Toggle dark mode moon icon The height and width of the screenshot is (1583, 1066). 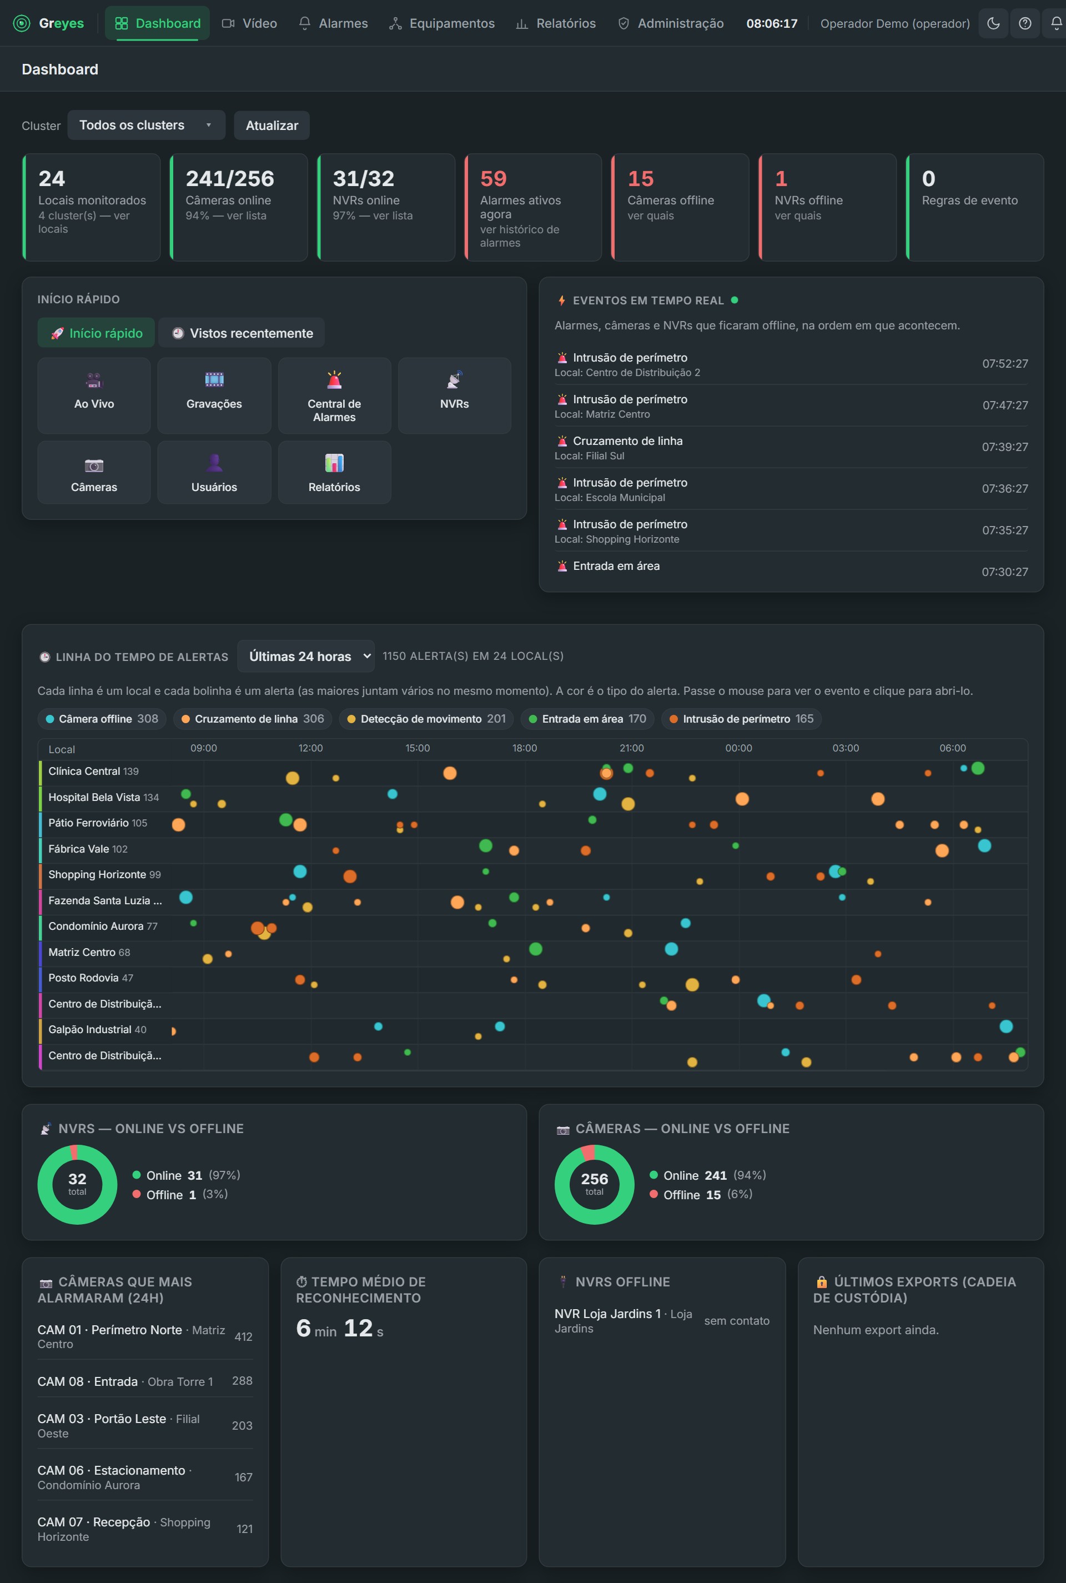(993, 23)
